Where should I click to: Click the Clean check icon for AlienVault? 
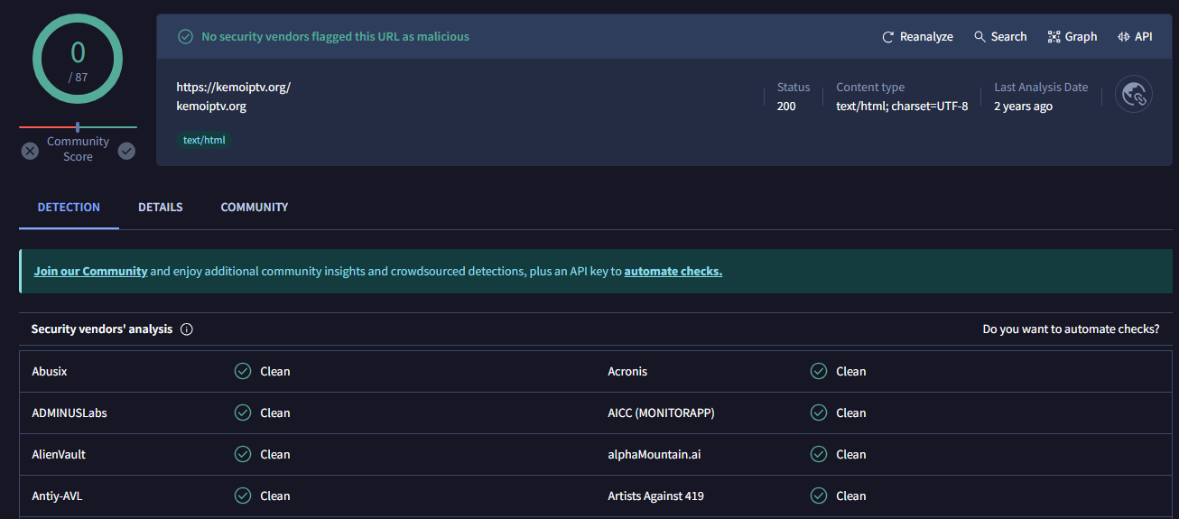coord(243,454)
